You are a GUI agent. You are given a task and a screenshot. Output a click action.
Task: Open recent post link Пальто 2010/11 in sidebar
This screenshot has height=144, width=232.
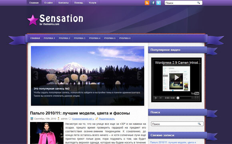pos(173,142)
